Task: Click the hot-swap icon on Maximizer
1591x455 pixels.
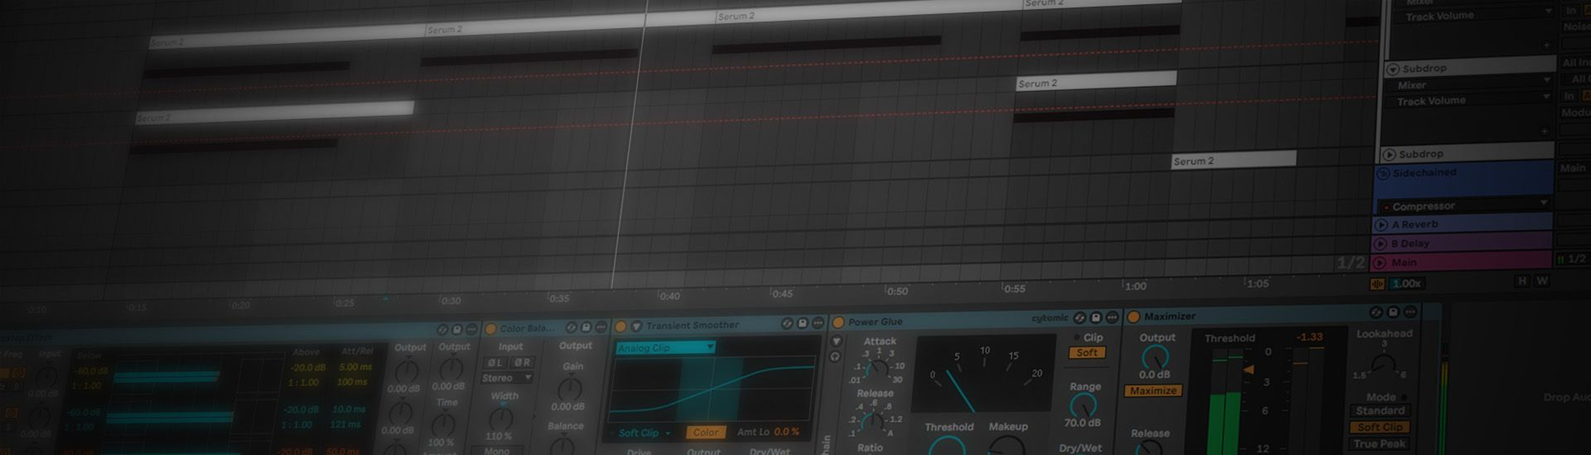Action: [1376, 313]
